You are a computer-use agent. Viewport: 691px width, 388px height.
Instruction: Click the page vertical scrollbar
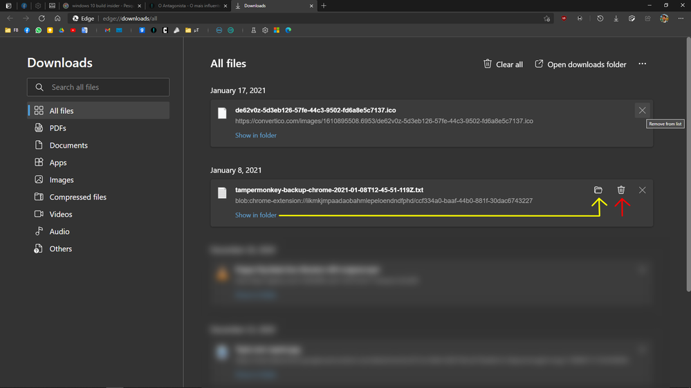pyautogui.click(x=688, y=164)
